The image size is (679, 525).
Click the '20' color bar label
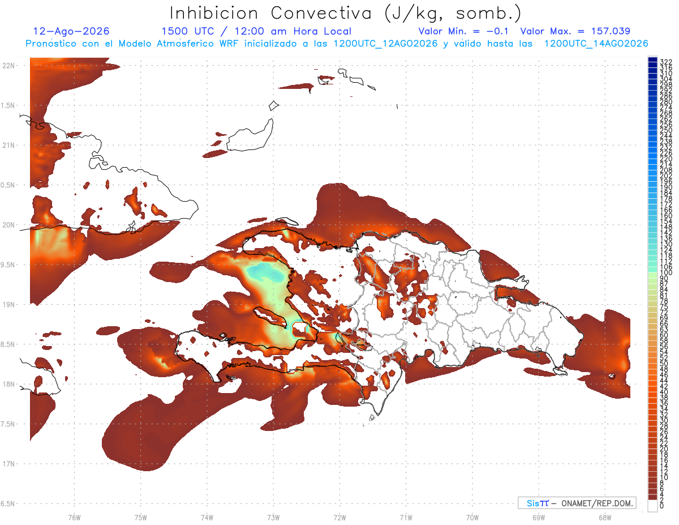[664, 449]
